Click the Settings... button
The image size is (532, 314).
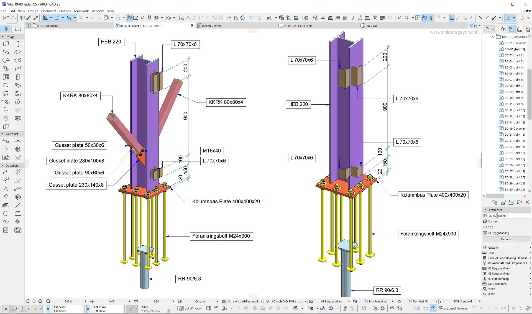tap(507, 240)
